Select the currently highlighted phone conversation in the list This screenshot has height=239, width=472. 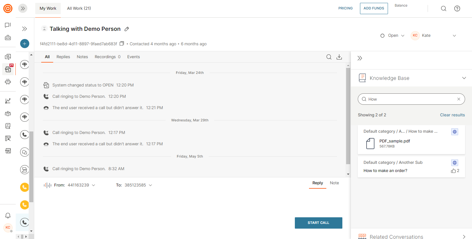tap(25, 222)
